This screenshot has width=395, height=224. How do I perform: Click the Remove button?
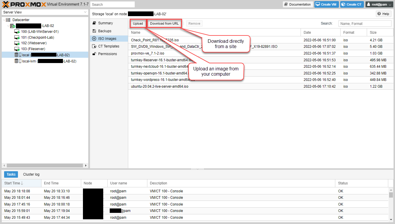194,23
